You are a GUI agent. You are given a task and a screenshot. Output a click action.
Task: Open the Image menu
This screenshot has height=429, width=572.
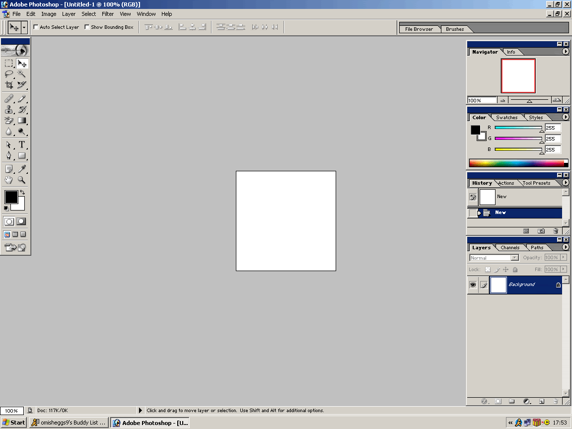click(x=49, y=14)
